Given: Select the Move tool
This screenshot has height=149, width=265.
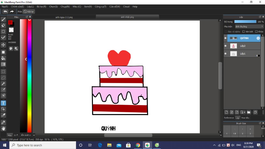Looking at the screenshot, I should (x=3, y=45).
